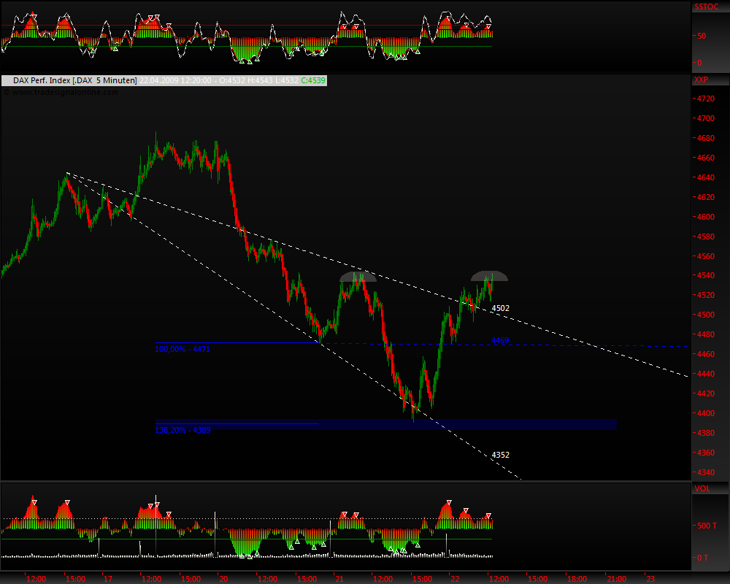Select the 4352 trendline price label

[x=500, y=455]
